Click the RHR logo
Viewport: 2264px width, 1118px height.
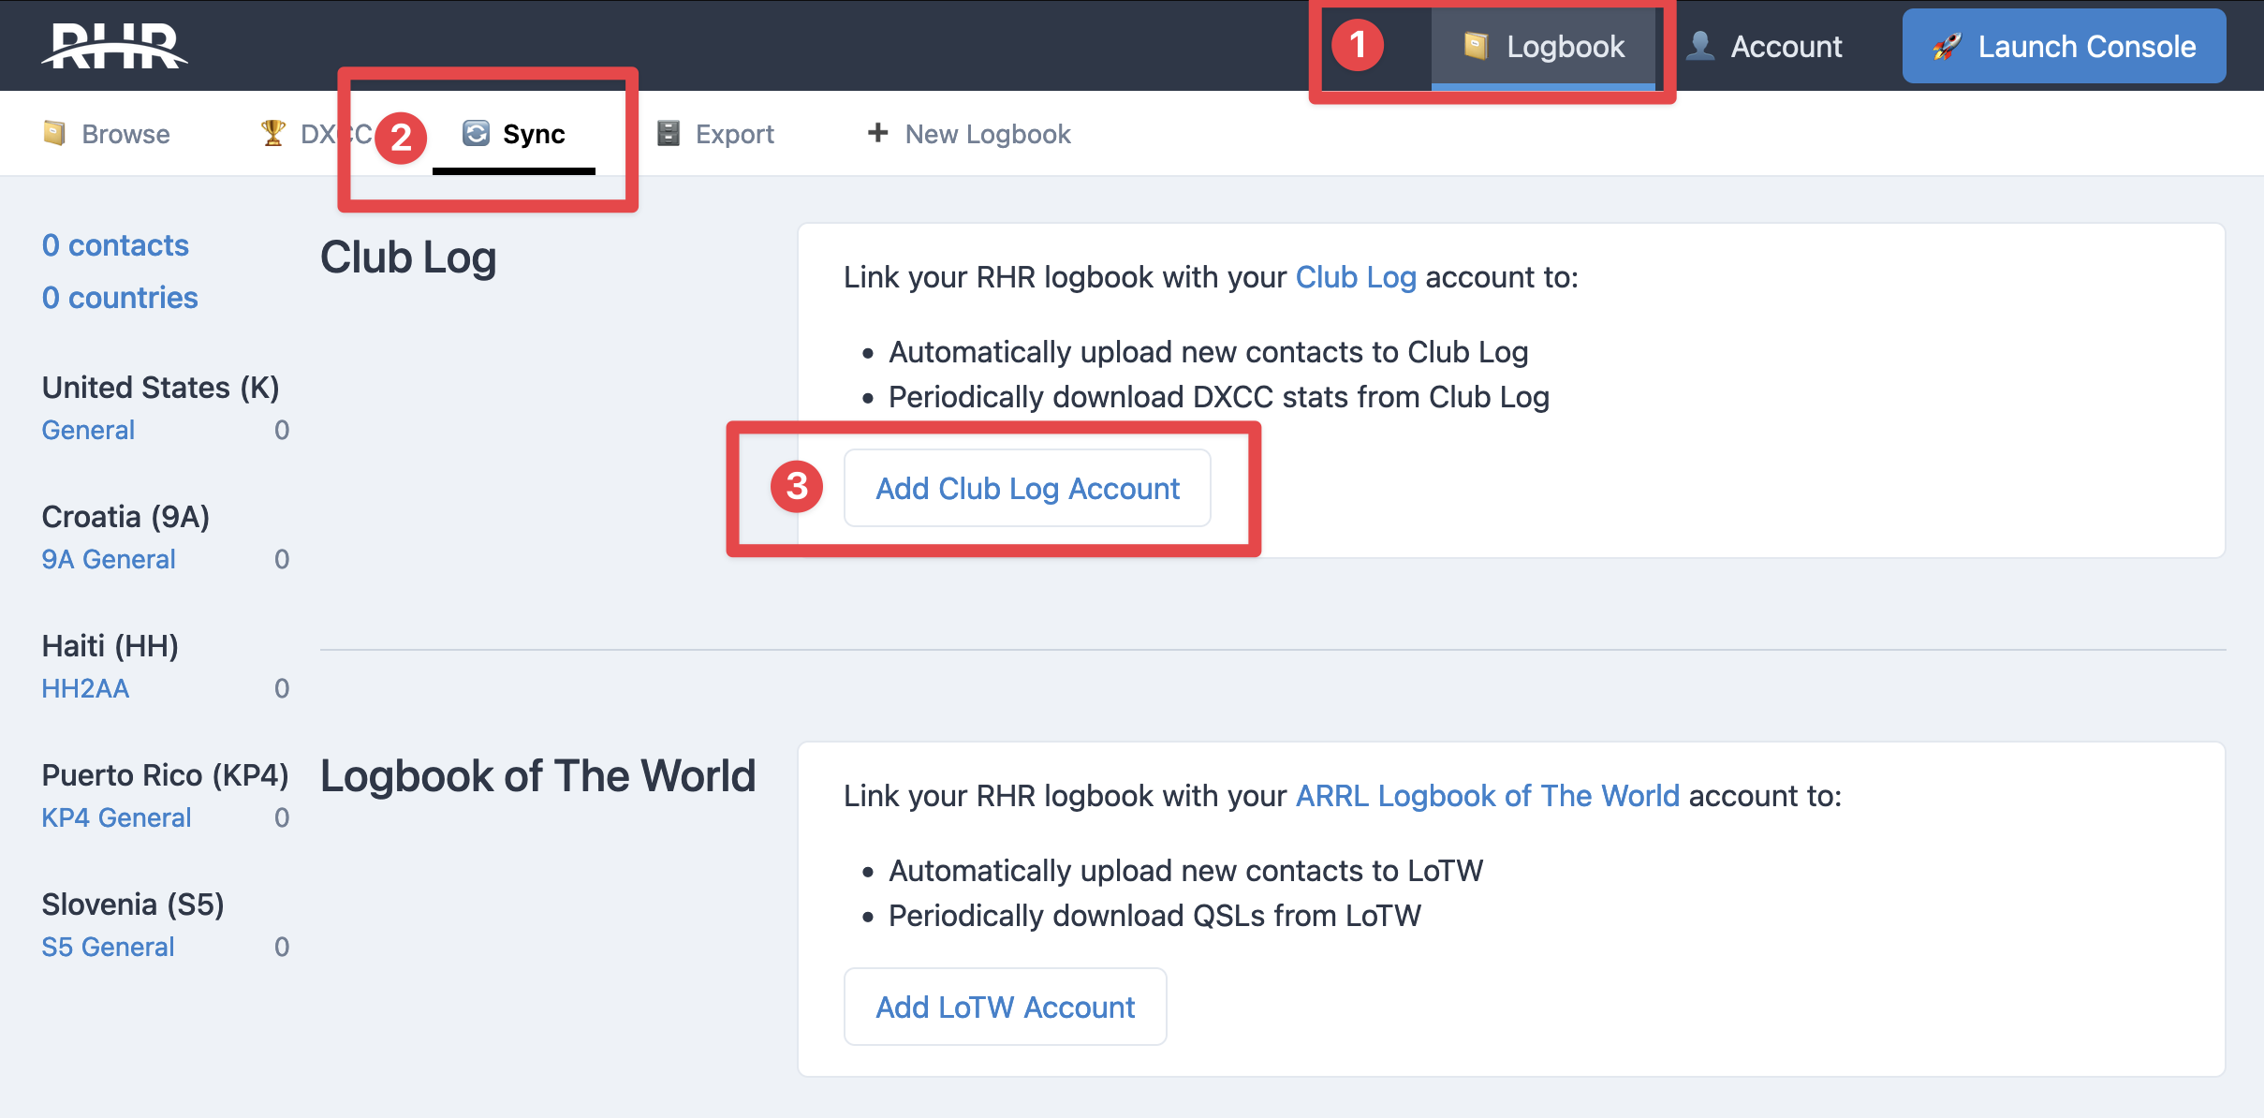[114, 46]
